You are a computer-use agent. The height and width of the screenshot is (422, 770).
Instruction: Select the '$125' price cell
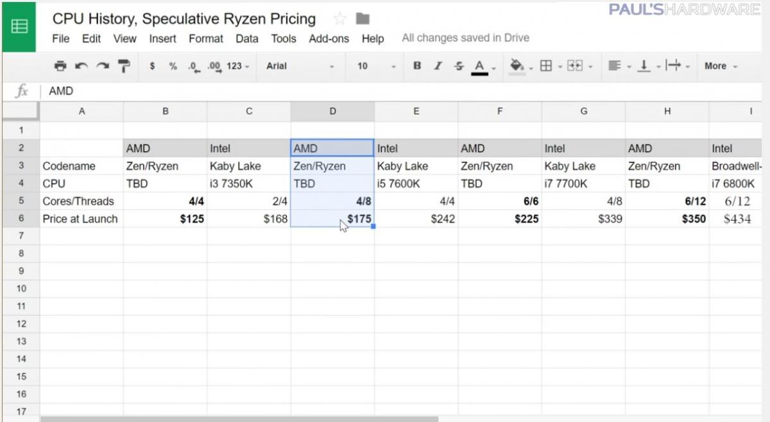[166, 219]
